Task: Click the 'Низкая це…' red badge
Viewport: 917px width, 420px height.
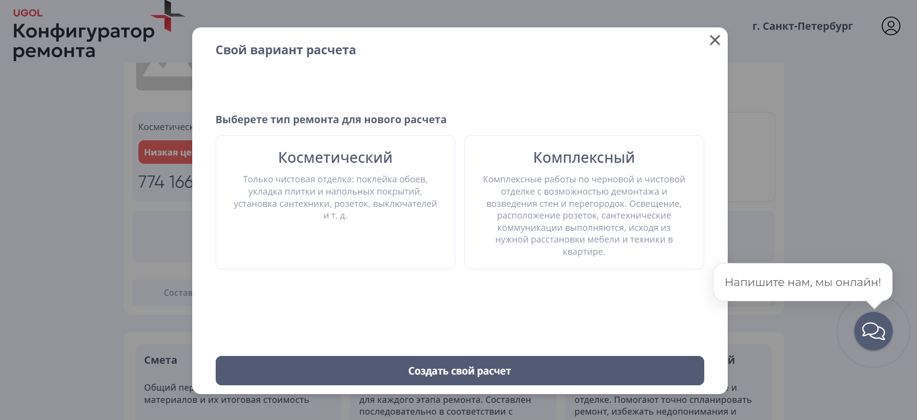Action: [x=165, y=152]
